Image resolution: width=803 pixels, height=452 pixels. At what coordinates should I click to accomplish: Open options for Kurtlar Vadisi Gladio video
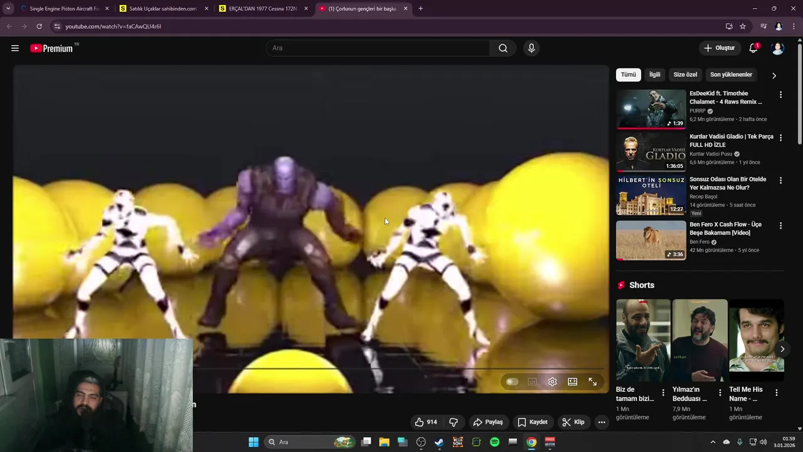(x=780, y=137)
